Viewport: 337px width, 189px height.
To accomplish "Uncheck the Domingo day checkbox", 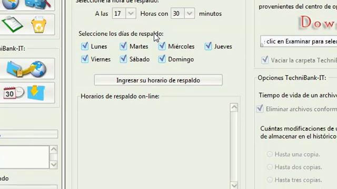I will pyautogui.click(x=162, y=59).
